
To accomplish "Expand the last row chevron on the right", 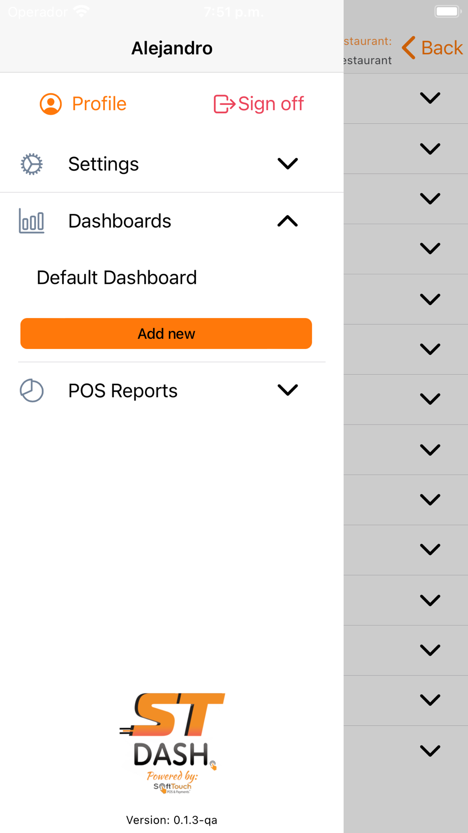I will 430,751.
